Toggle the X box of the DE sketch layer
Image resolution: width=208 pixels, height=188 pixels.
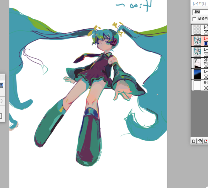click(x=206, y=66)
